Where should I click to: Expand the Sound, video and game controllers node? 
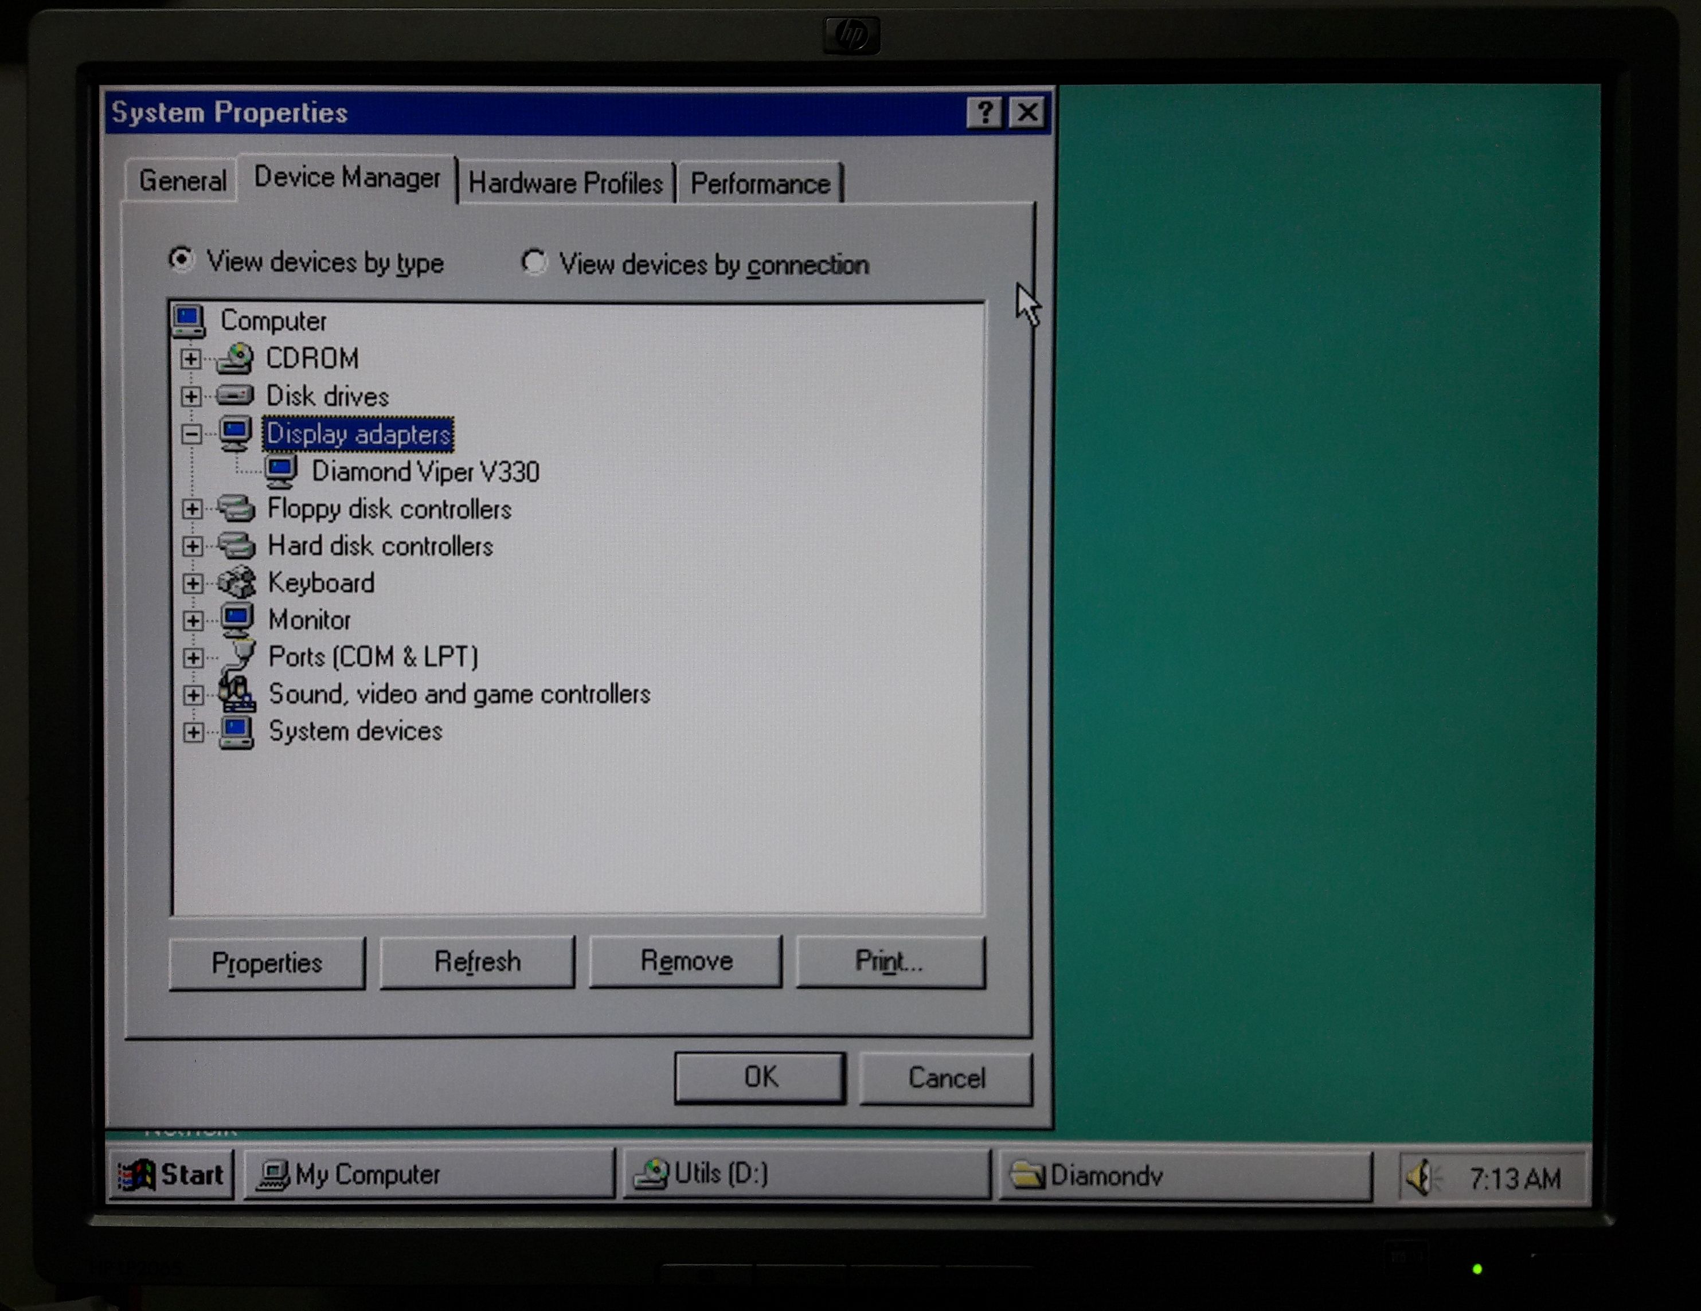(193, 695)
